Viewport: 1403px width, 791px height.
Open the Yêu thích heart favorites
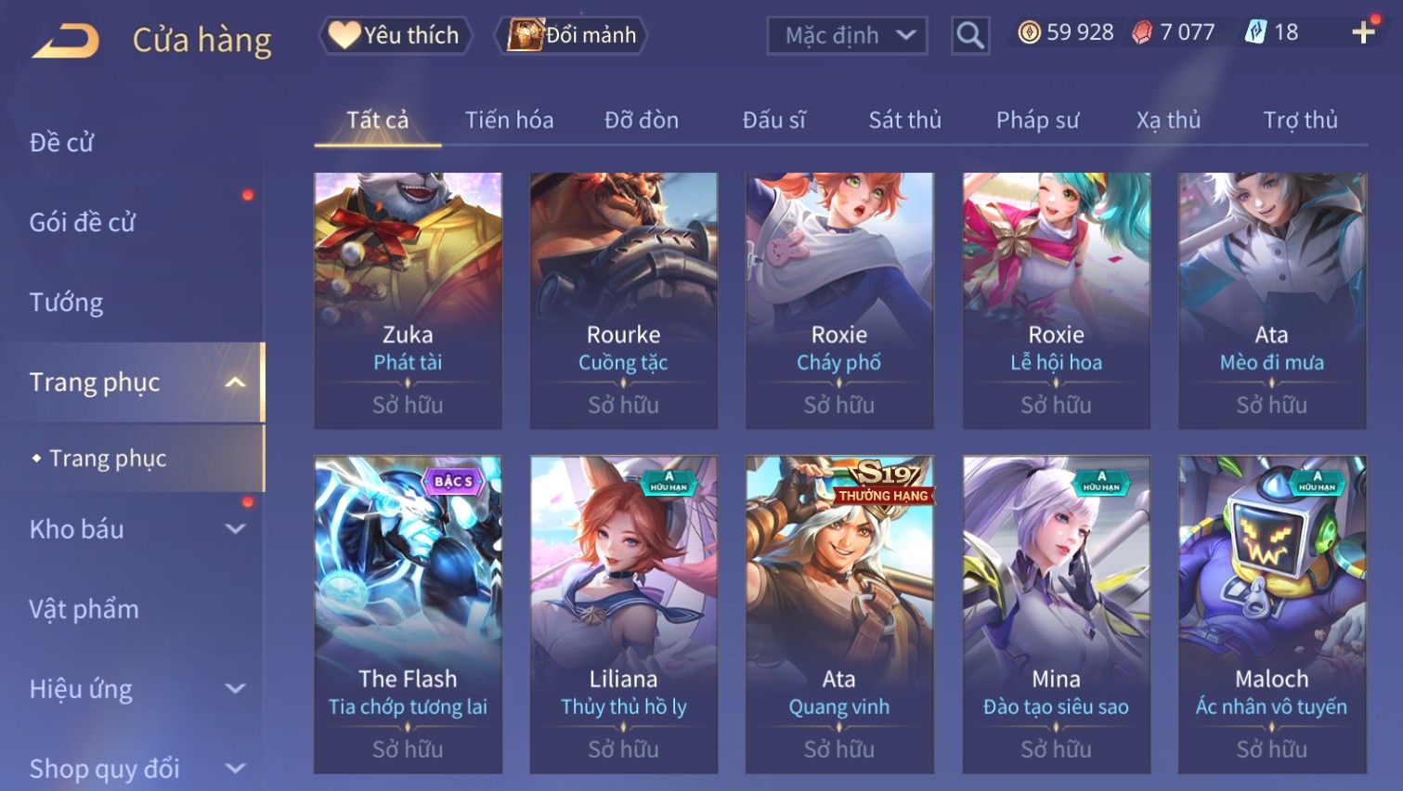(x=396, y=35)
